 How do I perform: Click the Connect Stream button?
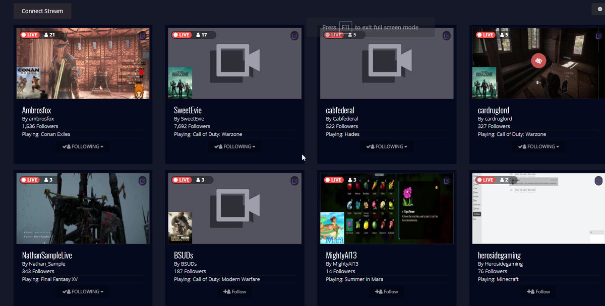pyautogui.click(x=42, y=11)
